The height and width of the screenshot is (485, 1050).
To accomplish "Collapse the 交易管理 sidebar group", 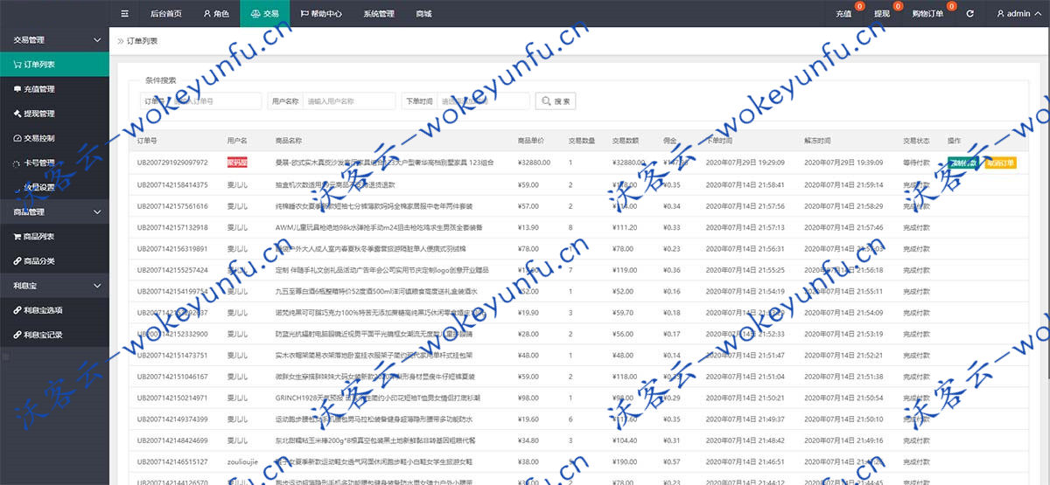I will (x=54, y=39).
